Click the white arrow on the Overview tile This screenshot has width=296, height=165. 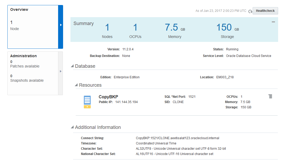point(61,25)
